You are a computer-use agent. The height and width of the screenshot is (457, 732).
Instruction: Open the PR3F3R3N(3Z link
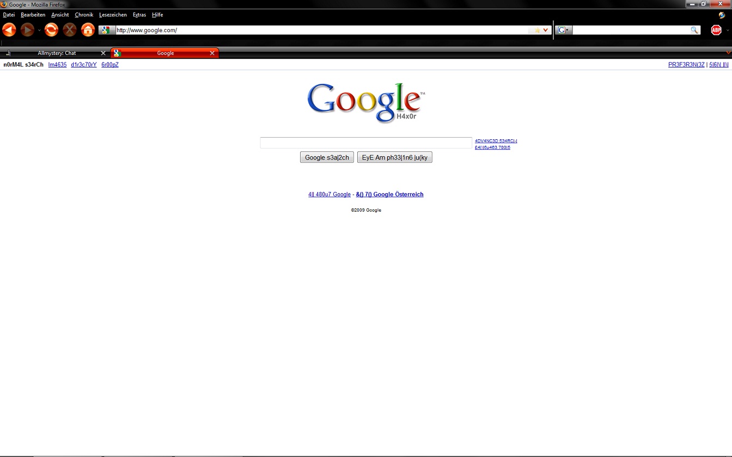pyautogui.click(x=686, y=65)
